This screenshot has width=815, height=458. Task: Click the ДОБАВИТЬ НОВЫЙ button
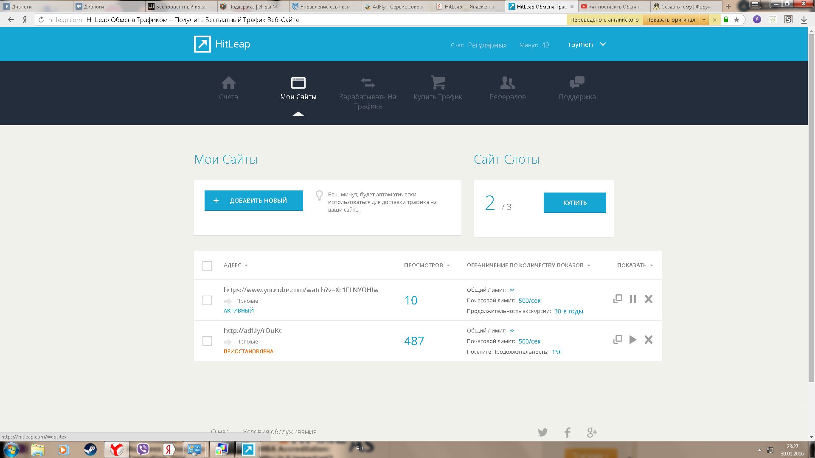[x=254, y=201]
